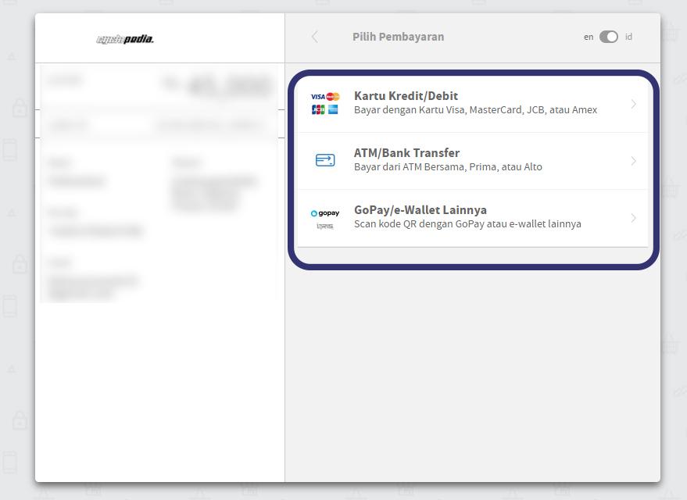The width and height of the screenshot is (687, 500).
Task: Choose the ATM/Bank Transfer payment method
Action: [406, 153]
